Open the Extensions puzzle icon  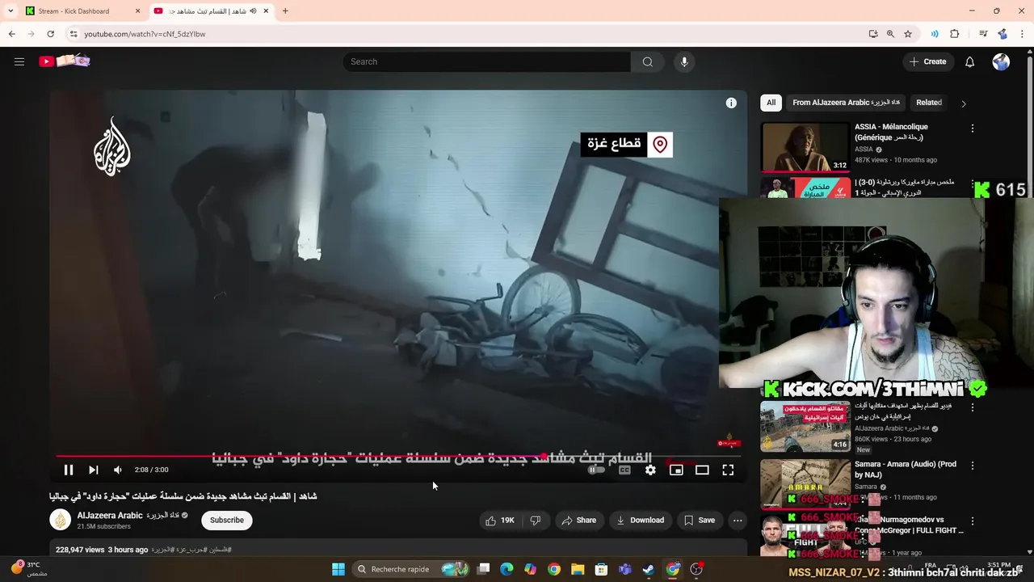(955, 34)
